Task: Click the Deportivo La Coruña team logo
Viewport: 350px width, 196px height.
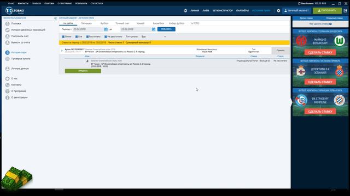Action: coord(301,71)
